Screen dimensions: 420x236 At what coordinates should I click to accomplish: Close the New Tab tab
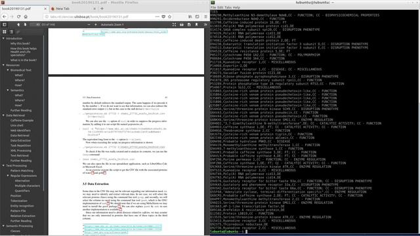pos(94,9)
